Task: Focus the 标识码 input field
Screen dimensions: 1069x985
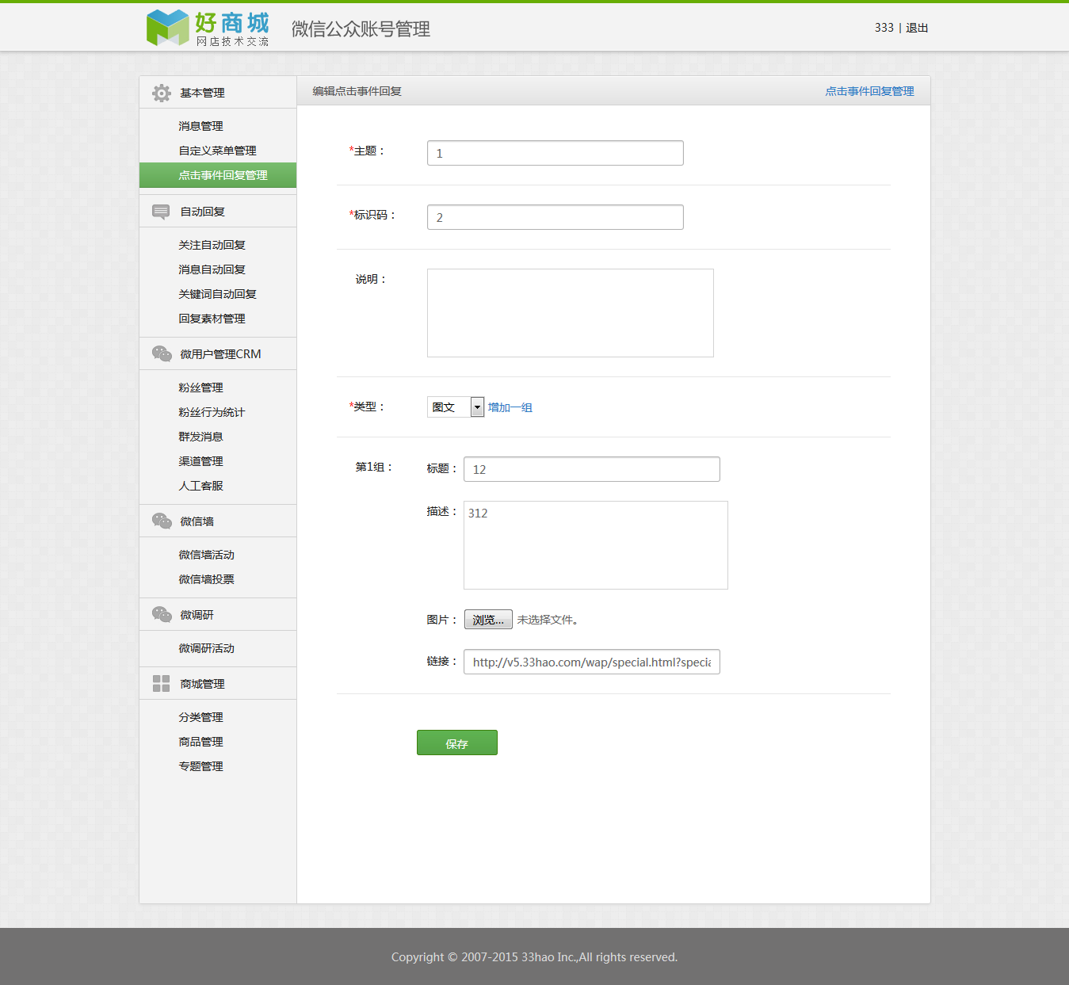Action: 555,217
